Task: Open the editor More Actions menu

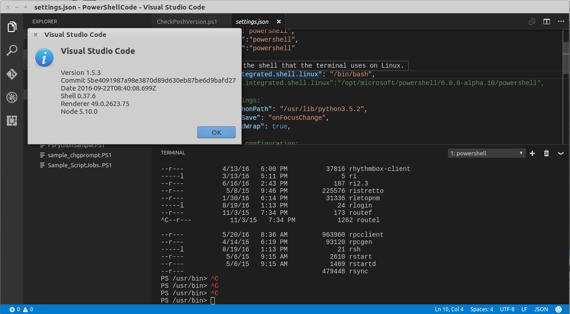Action: (561, 21)
